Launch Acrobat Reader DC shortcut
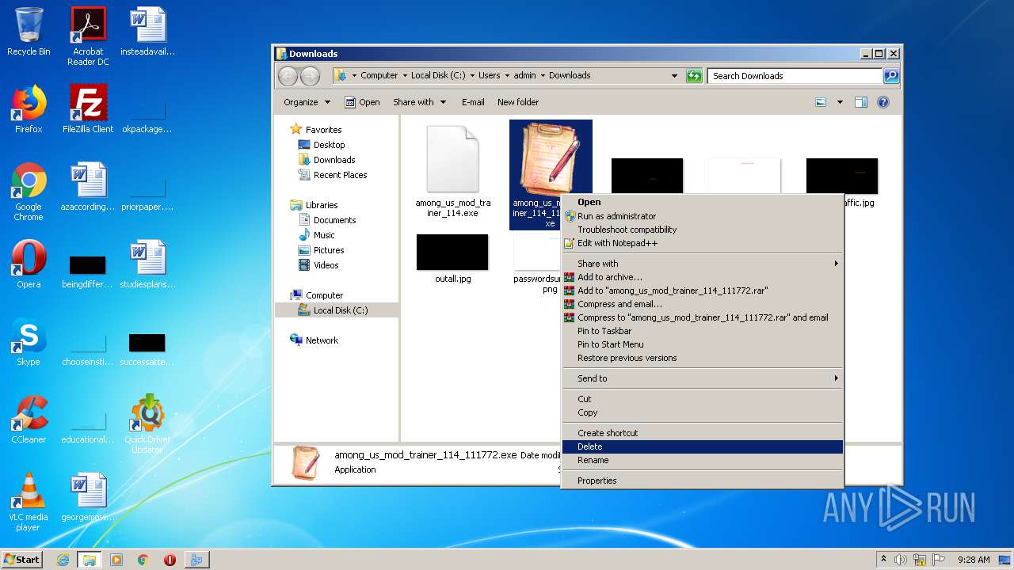Screen dimensions: 1014x570 click(x=88, y=36)
